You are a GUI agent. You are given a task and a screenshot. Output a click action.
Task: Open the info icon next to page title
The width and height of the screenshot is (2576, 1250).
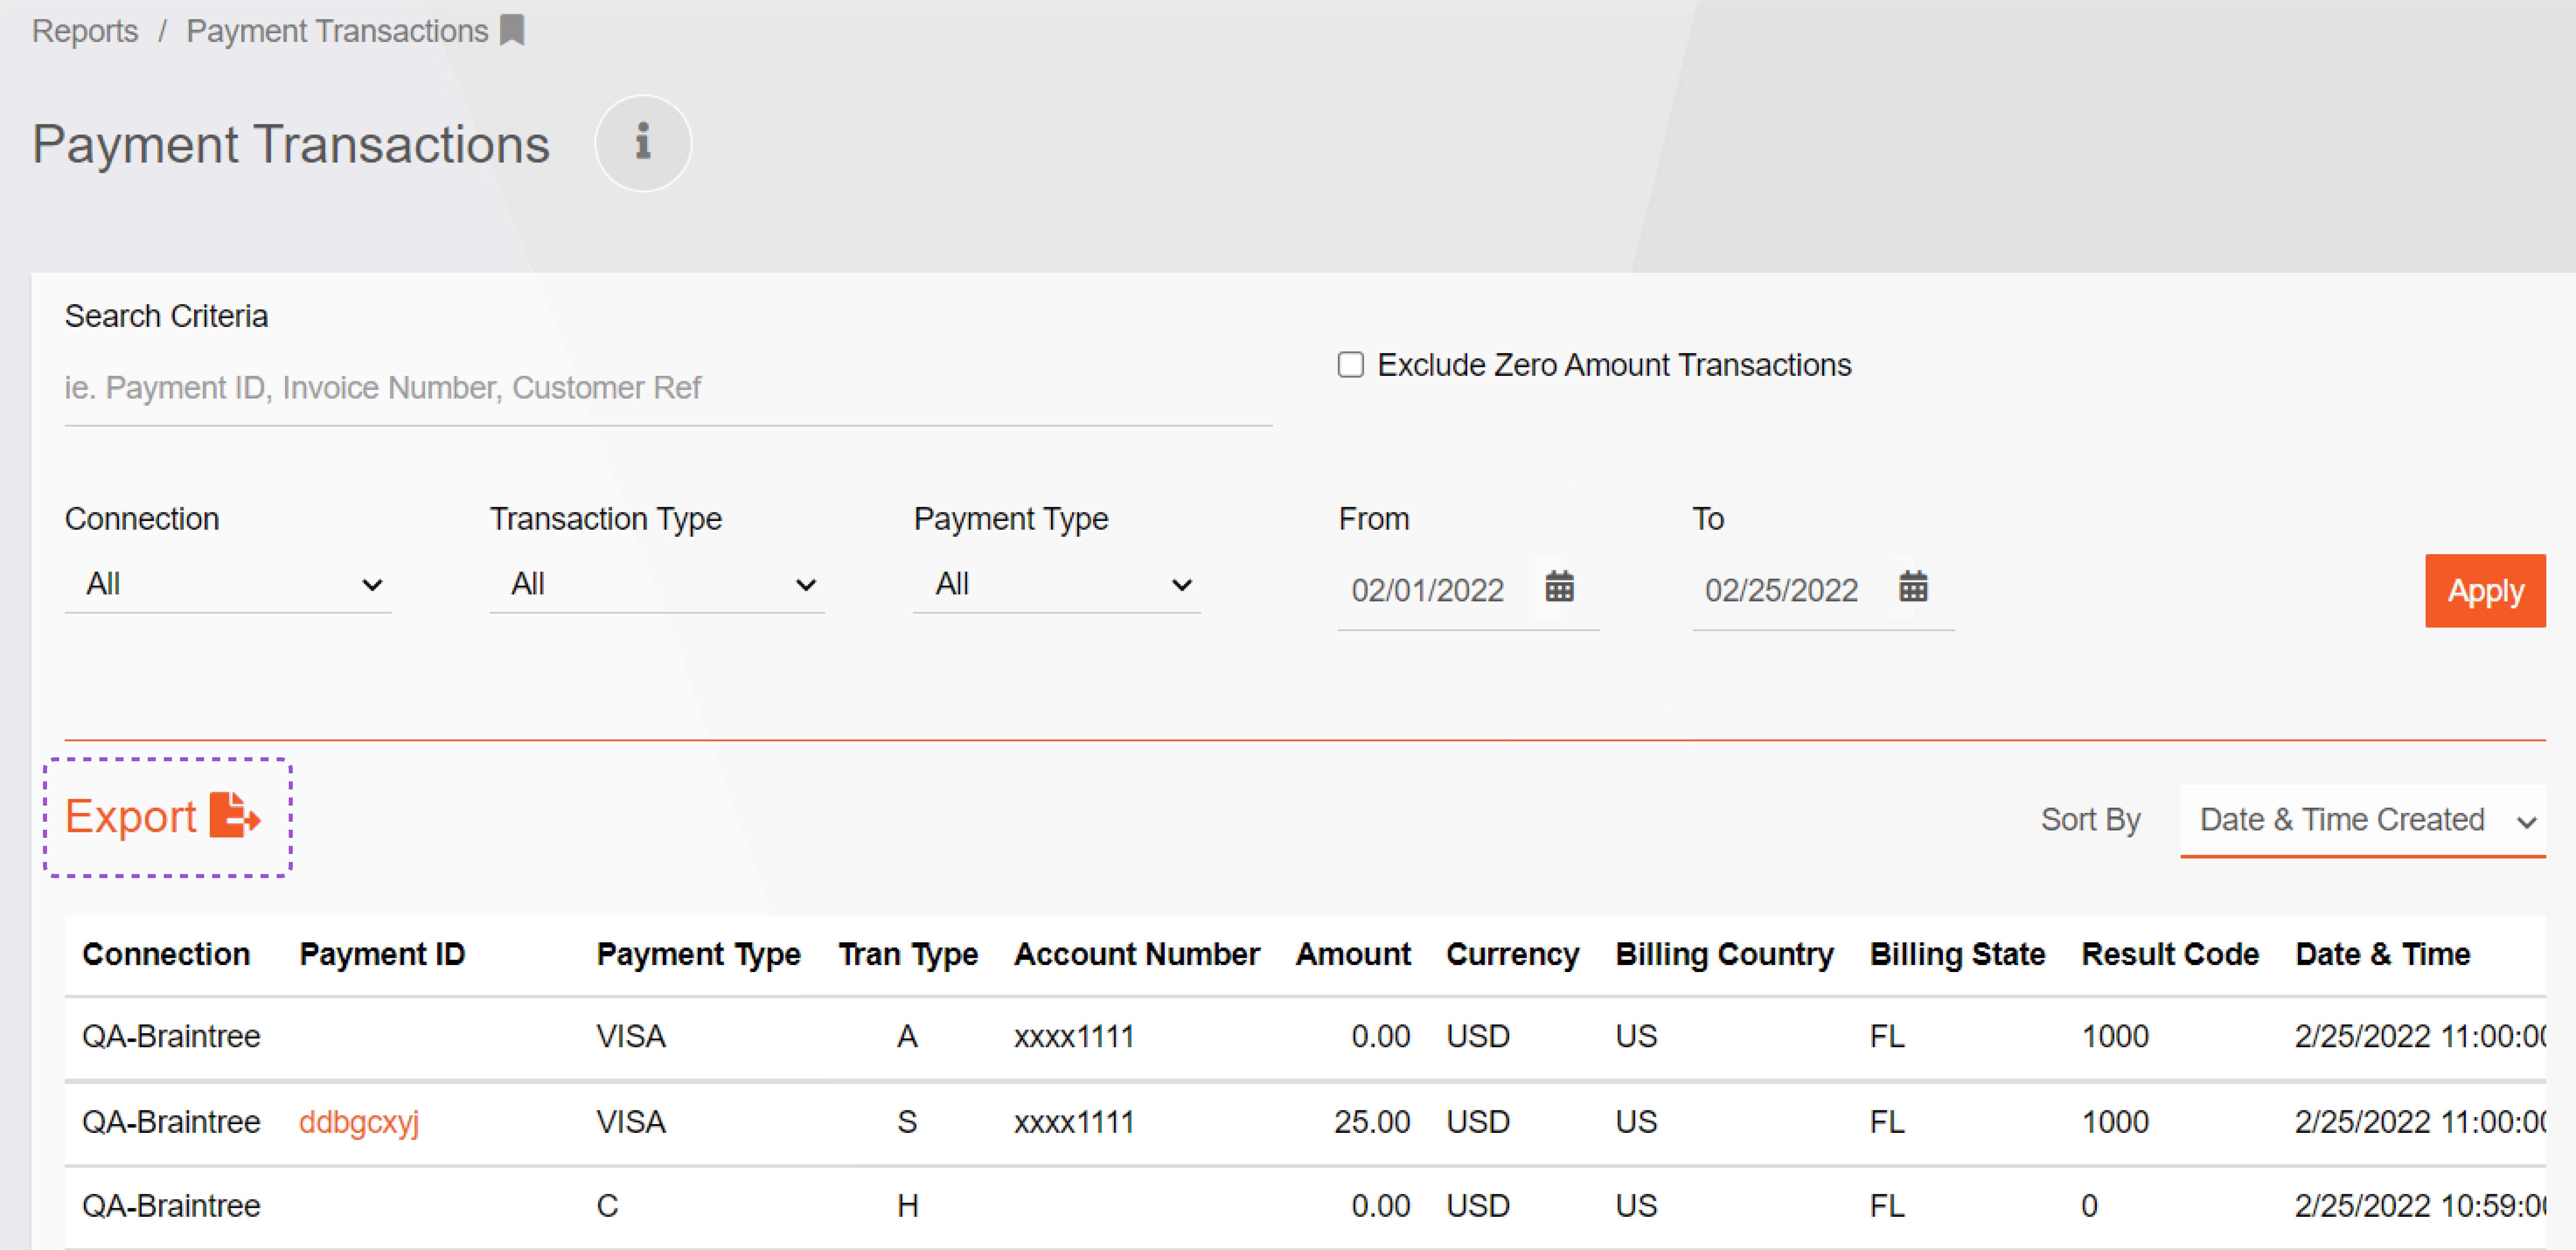tap(643, 143)
